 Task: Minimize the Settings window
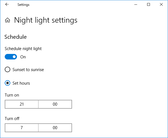click(x=136, y=4)
